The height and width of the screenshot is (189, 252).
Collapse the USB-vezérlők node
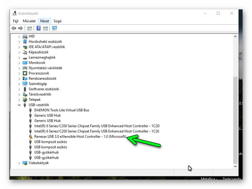pos(19,105)
